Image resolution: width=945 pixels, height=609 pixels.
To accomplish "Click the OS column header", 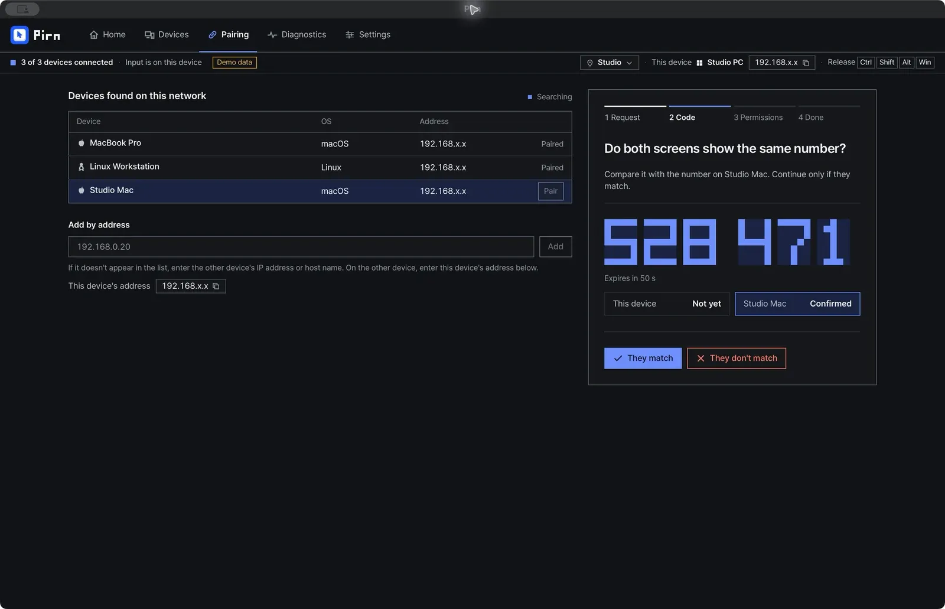I will (326, 122).
